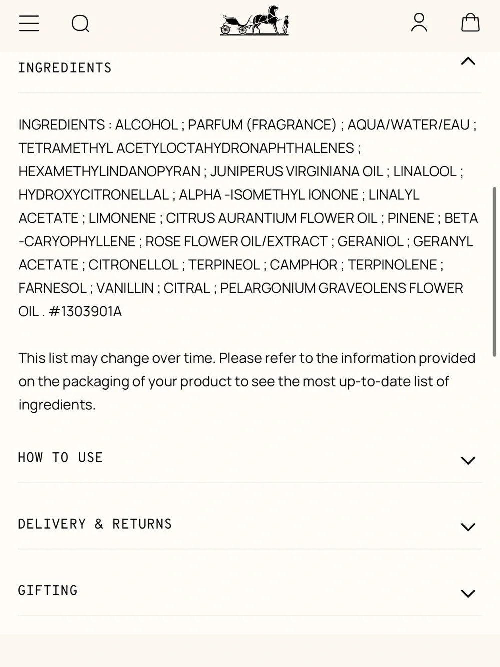Click the 'This list may change' notice text
Image resolution: width=500 pixels, height=667 pixels.
[247, 381]
